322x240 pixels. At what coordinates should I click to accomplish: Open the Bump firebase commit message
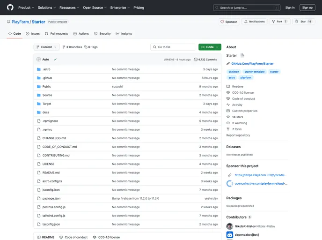(136, 198)
